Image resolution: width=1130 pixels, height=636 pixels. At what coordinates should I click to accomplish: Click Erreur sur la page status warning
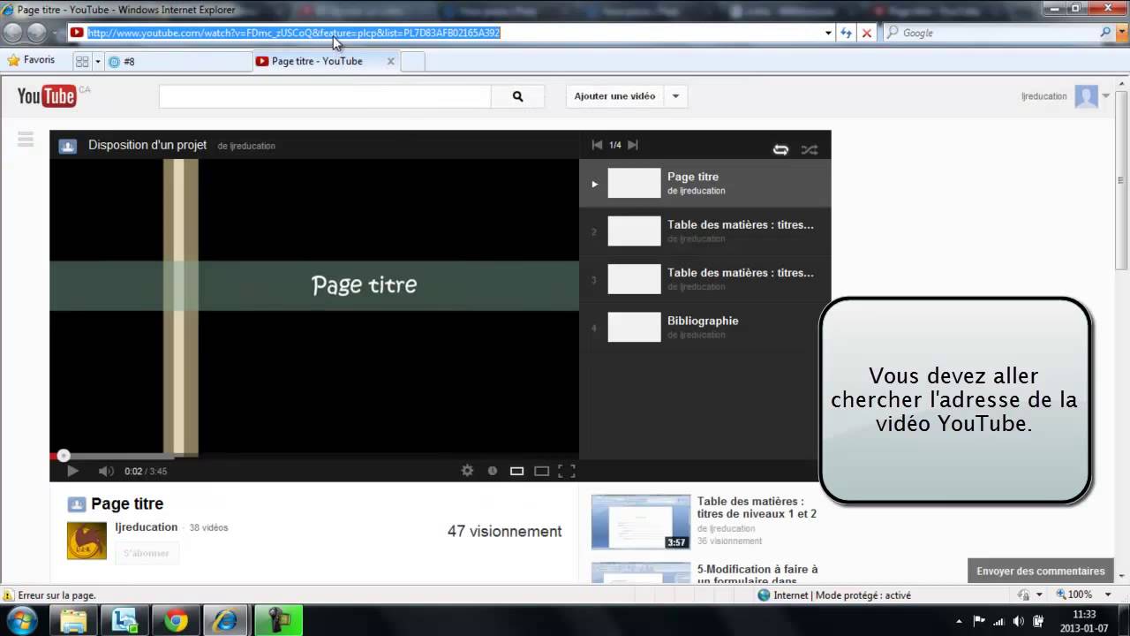point(49,595)
